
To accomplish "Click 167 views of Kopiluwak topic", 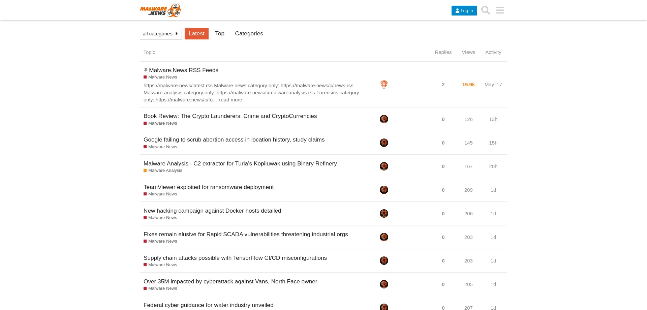I will click(468, 166).
